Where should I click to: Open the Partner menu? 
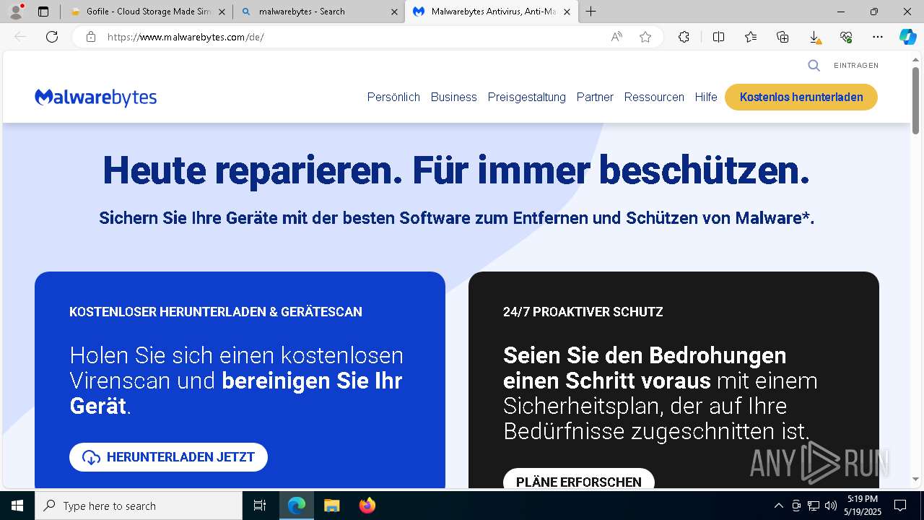pyautogui.click(x=595, y=97)
